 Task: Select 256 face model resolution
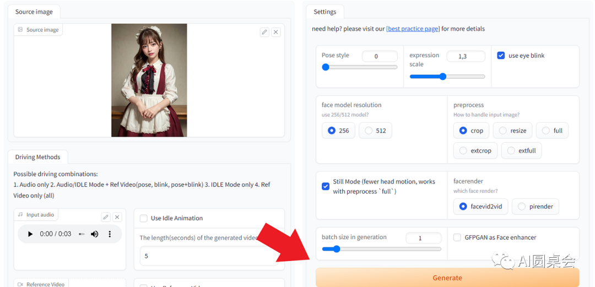[x=338, y=131]
